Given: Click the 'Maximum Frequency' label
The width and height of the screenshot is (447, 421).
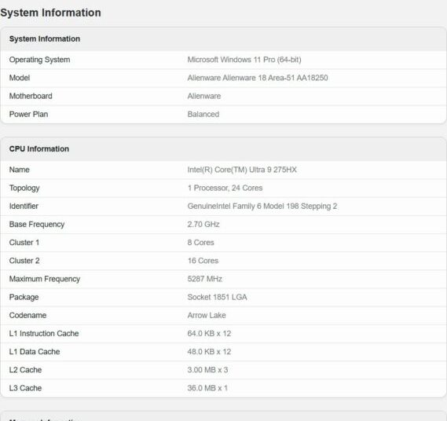Looking at the screenshot, I should [45, 279].
